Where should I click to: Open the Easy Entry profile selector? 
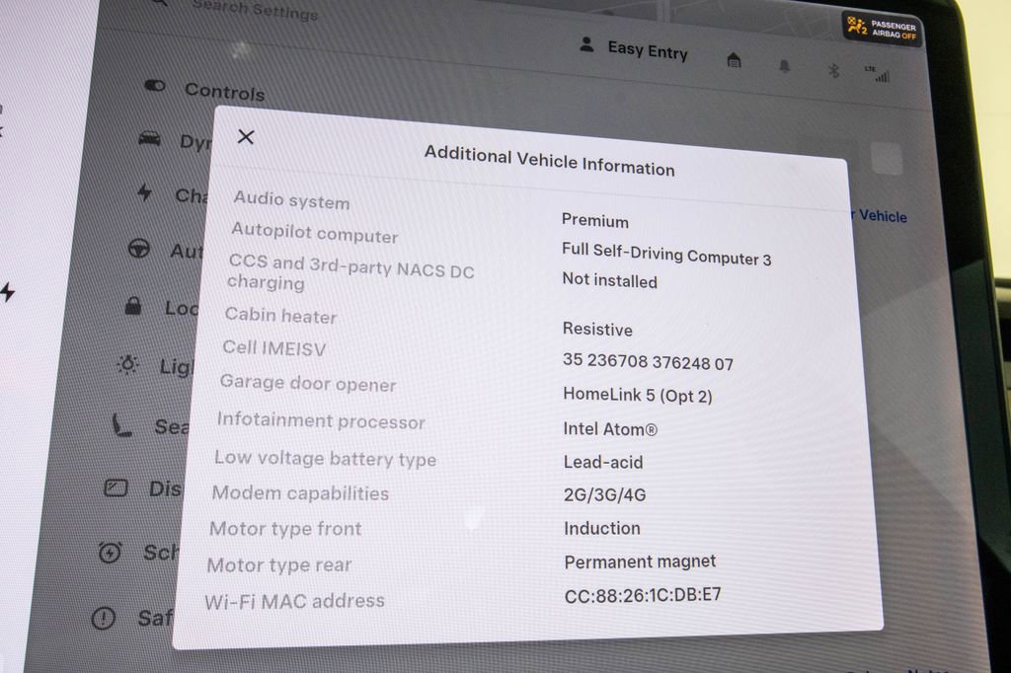[x=647, y=51]
